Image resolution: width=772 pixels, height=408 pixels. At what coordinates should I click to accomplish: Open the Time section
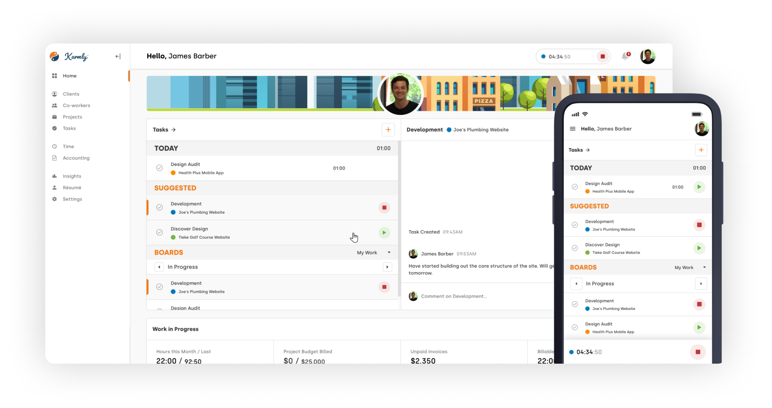68,147
